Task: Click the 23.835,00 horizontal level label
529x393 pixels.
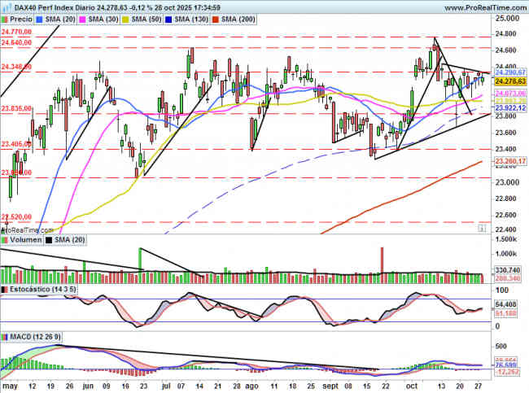Action: pos(16,108)
